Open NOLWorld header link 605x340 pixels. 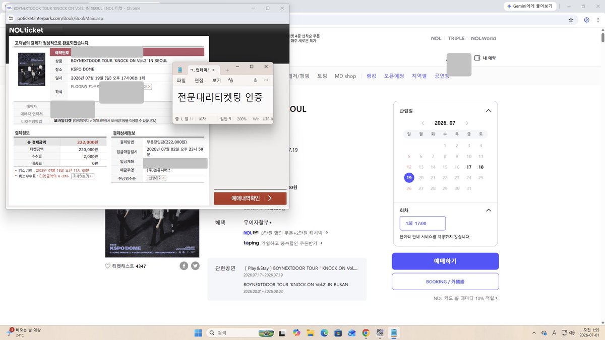coord(483,38)
